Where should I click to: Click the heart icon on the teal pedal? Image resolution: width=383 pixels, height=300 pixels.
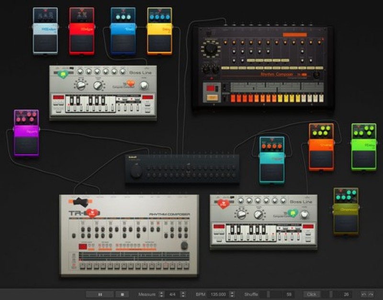point(271,139)
